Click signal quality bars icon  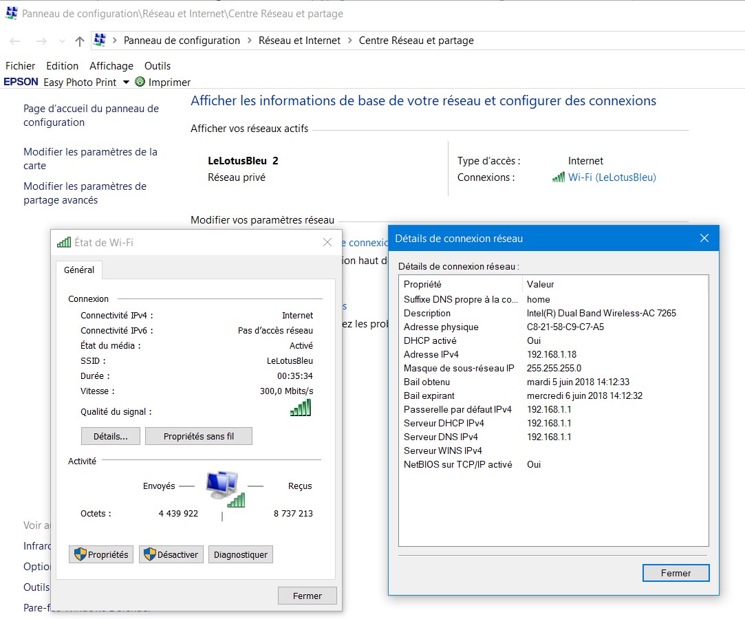point(301,408)
